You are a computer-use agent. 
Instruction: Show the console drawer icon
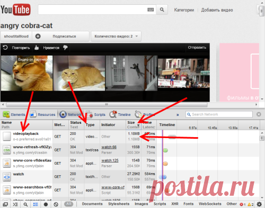tap(15, 204)
